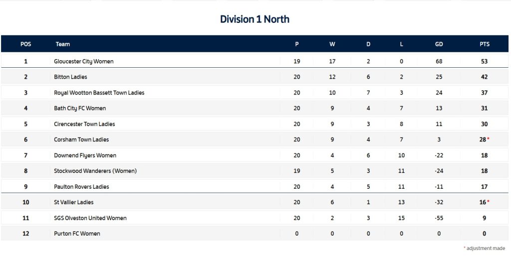Click Bath City FC Women team name
The height and width of the screenshot is (256, 511).
point(80,108)
